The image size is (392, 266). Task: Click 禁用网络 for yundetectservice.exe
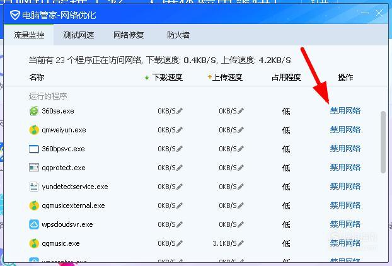345,187
